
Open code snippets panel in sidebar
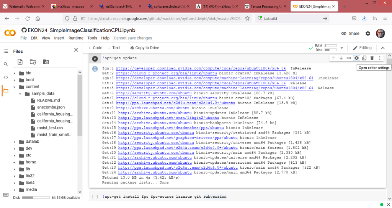6,77
